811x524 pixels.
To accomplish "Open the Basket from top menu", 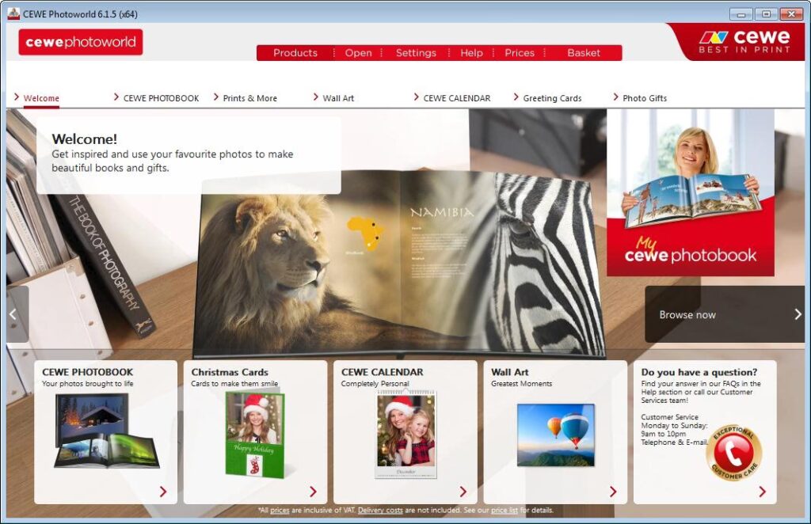I will pos(584,53).
